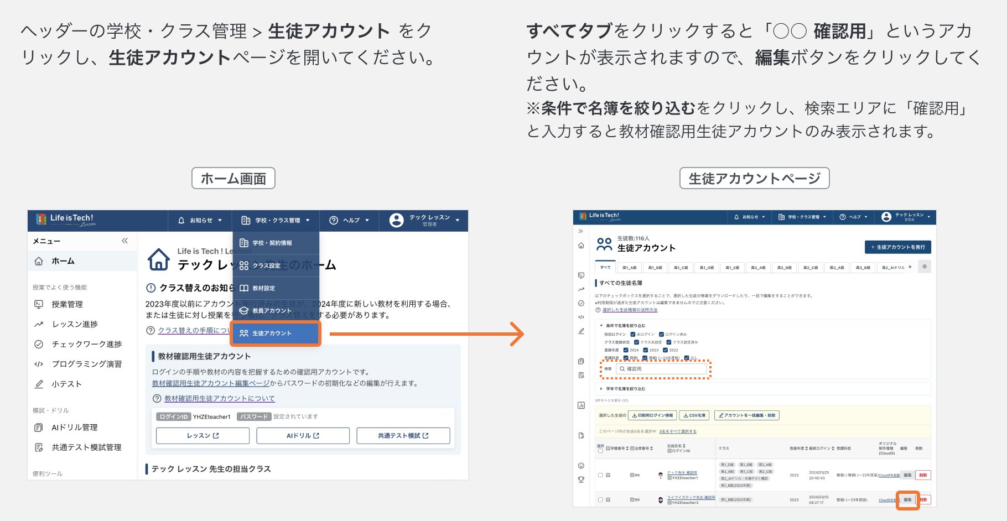
Task: Click the bar chart icon in the student page sidebar
Action: click(x=581, y=405)
